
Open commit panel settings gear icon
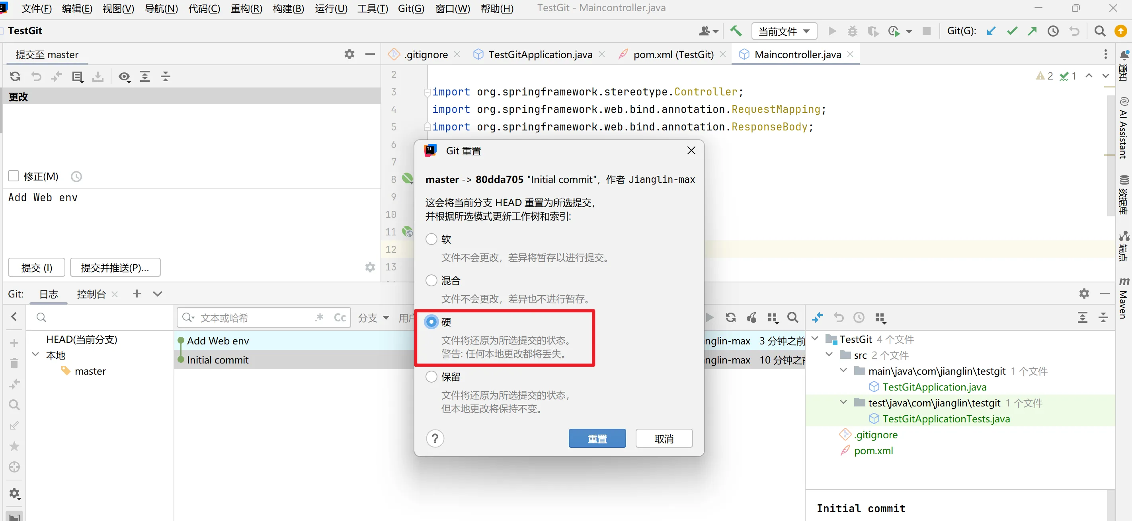[x=349, y=54]
